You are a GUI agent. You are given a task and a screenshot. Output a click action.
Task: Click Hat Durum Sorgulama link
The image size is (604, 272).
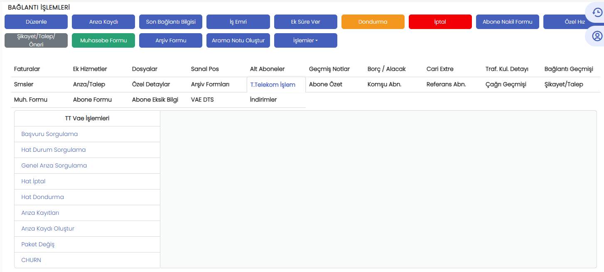(x=54, y=150)
